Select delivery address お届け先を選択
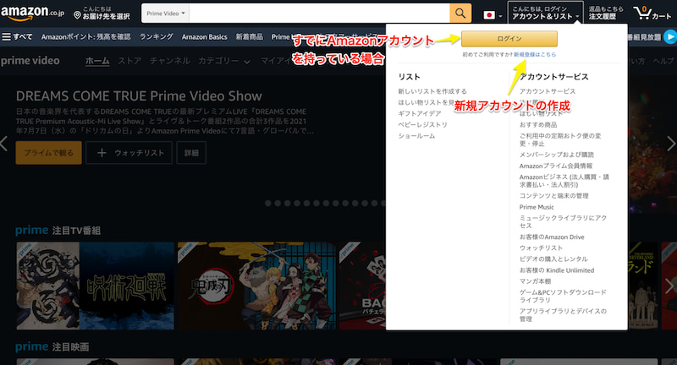Viewport: 677px width, 365px height. point(102,13)
